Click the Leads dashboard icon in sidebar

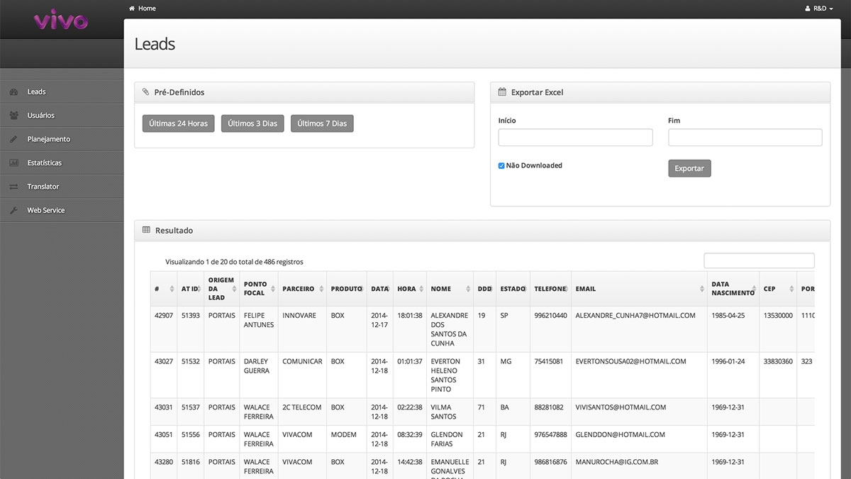coord(13,92)
